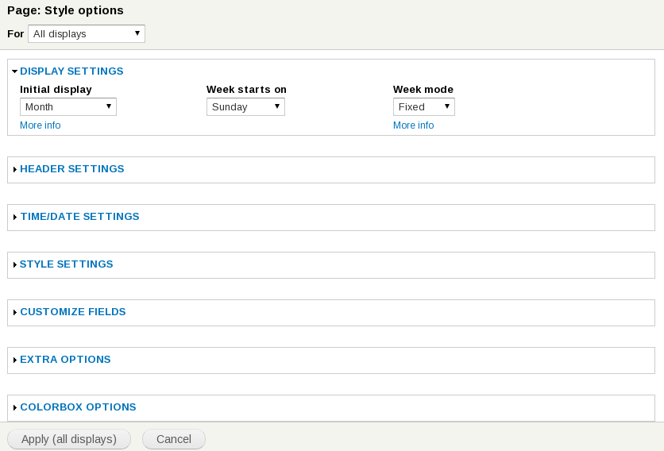Open the Initial display Month dropdown
This screenshot has width=664, height=451.
[x=68, y=106]
